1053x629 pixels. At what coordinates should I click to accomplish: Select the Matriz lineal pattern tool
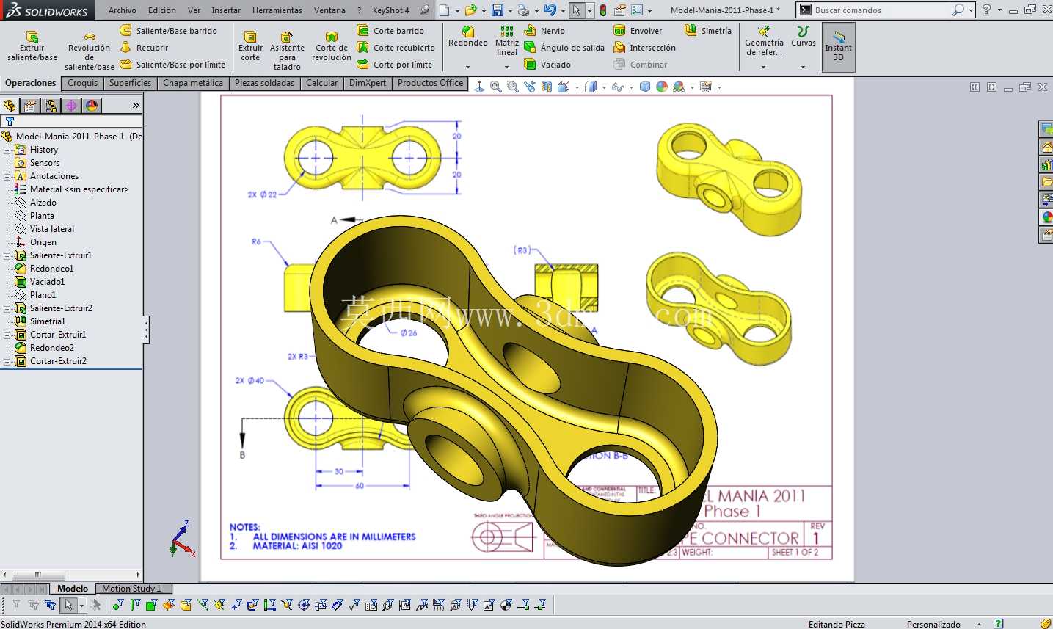click(507, 41)
